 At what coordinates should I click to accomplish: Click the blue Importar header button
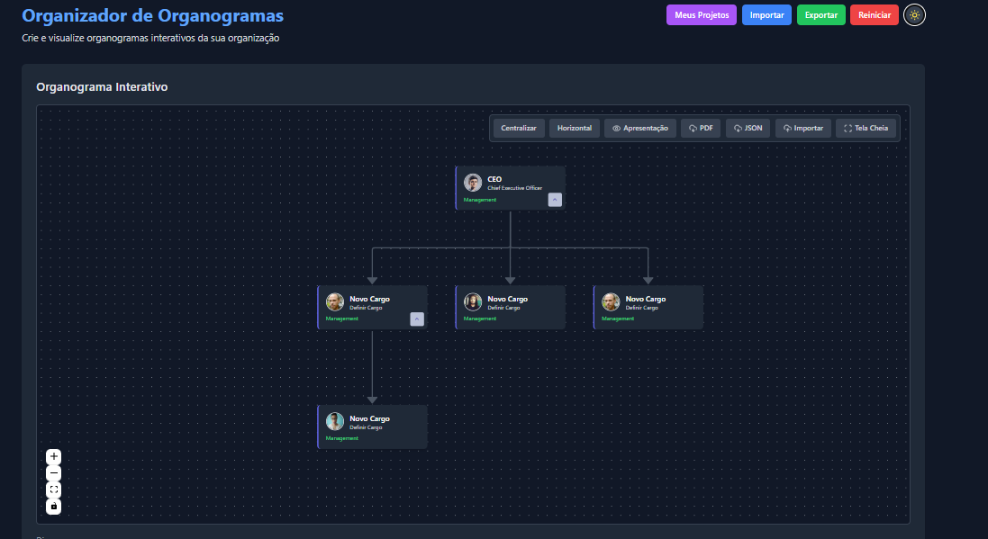[x=766, y=14]
